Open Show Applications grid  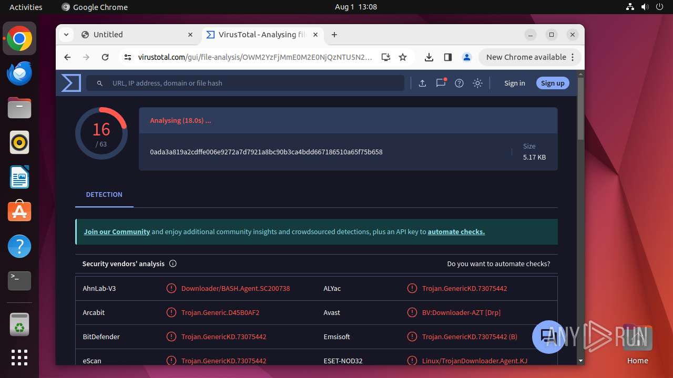pyautogui.click(x=19, y=358)
